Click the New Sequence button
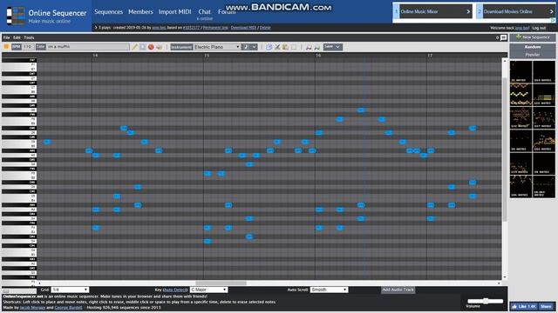The height and width of the screenshot is (313, 558). coord(533,37)
